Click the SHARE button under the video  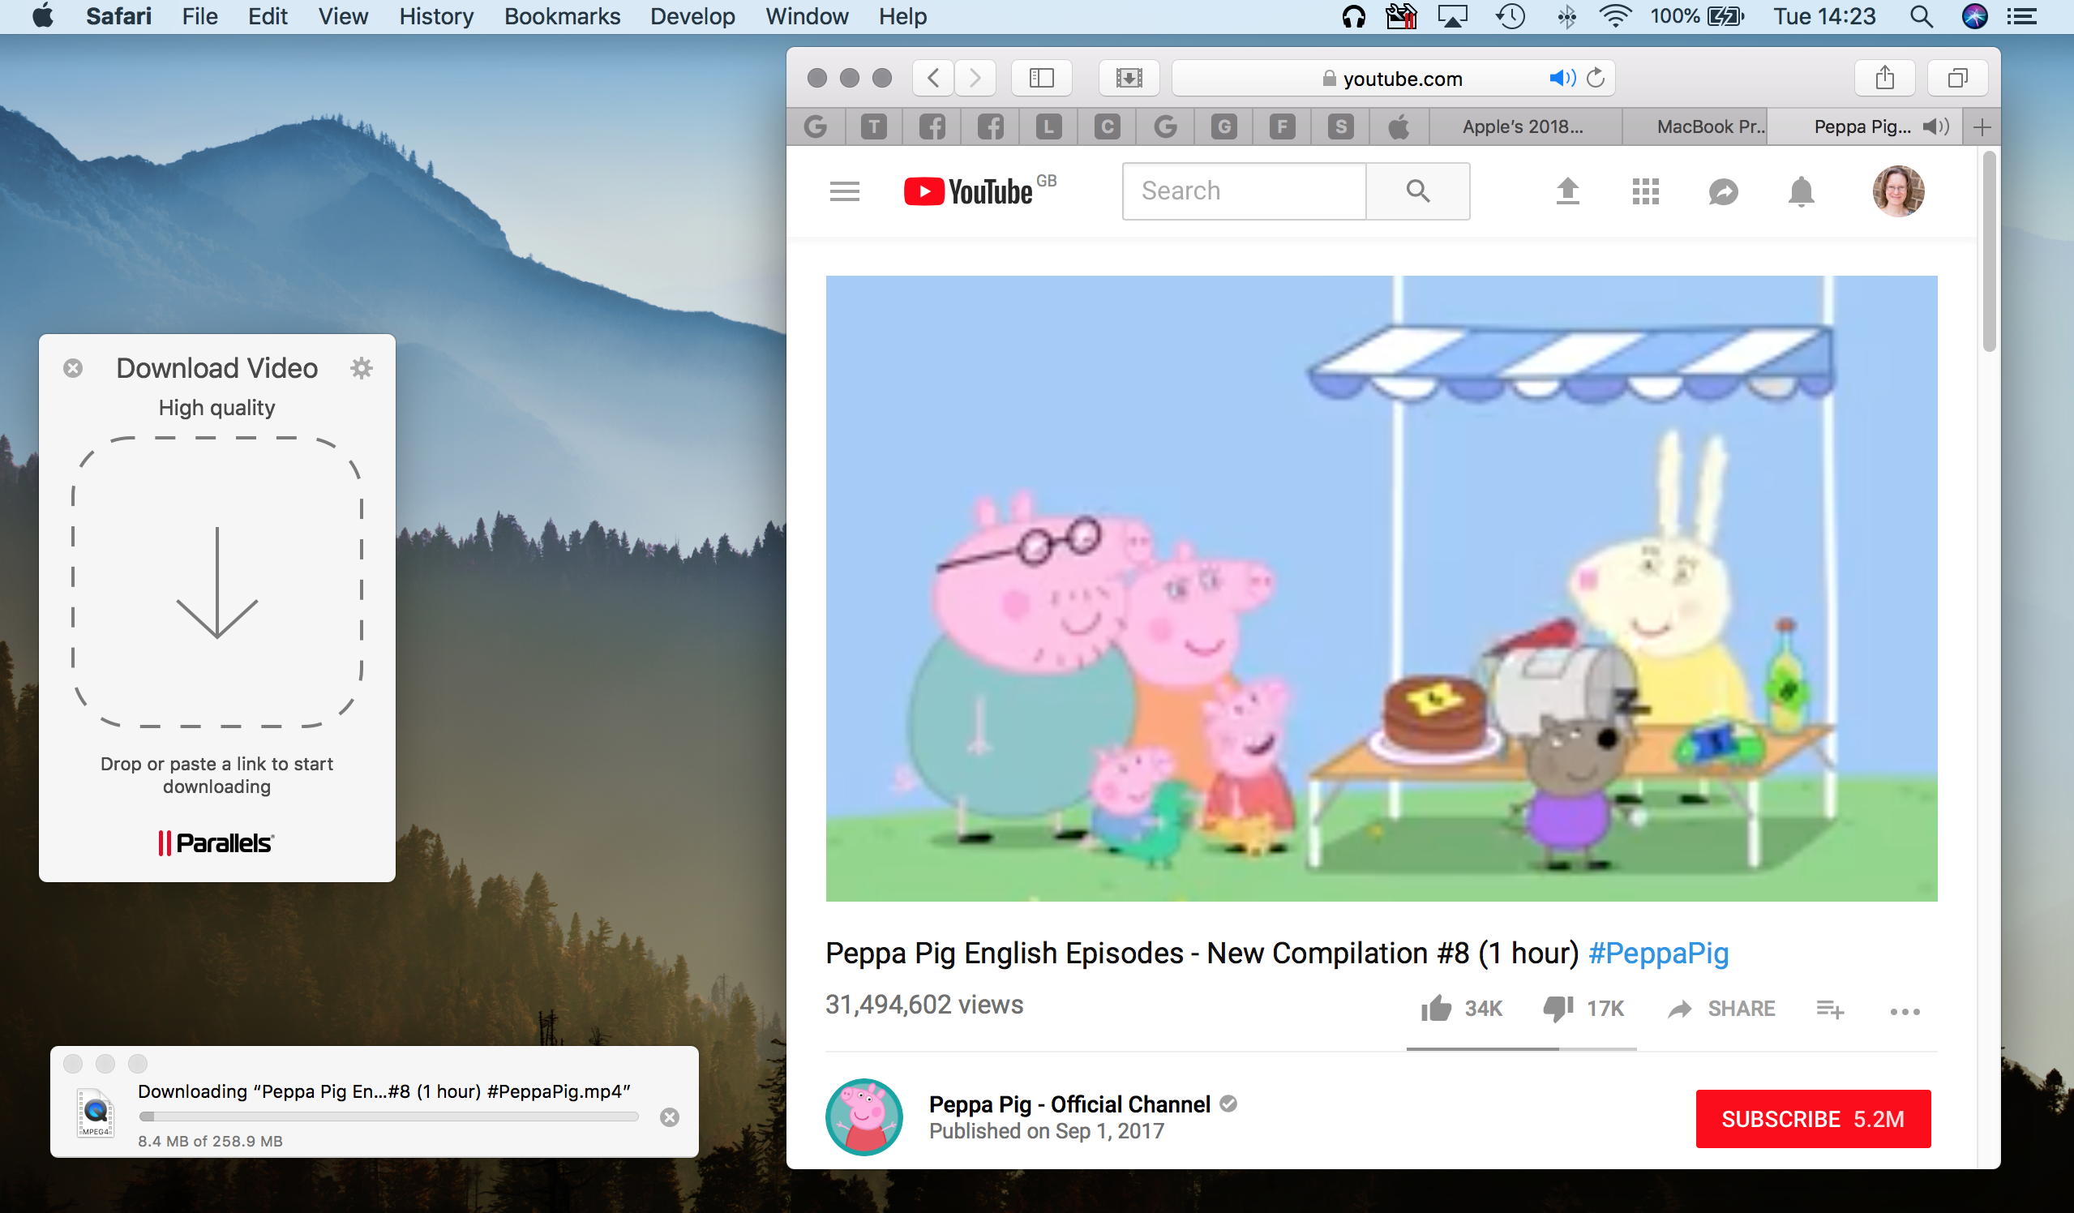coord(1721,1008)
